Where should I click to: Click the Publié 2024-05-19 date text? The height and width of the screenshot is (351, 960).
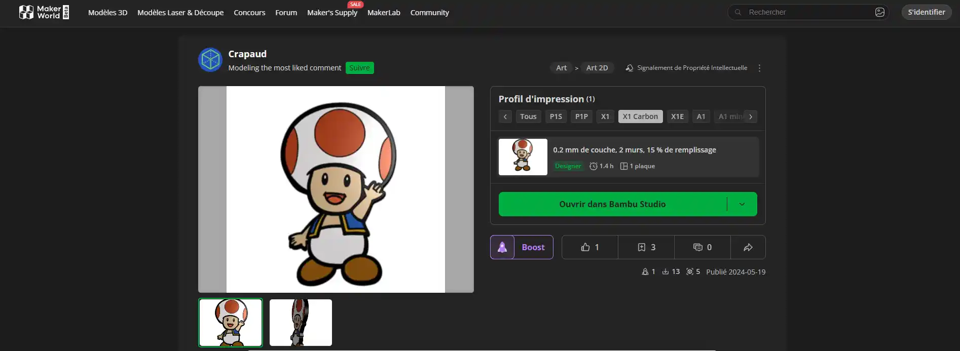pos(735,272)
